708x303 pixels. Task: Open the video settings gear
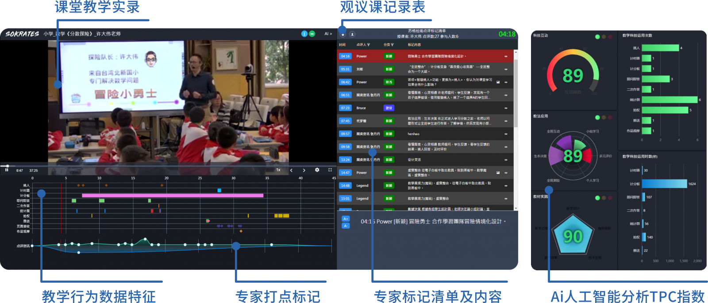pos(317,170)
